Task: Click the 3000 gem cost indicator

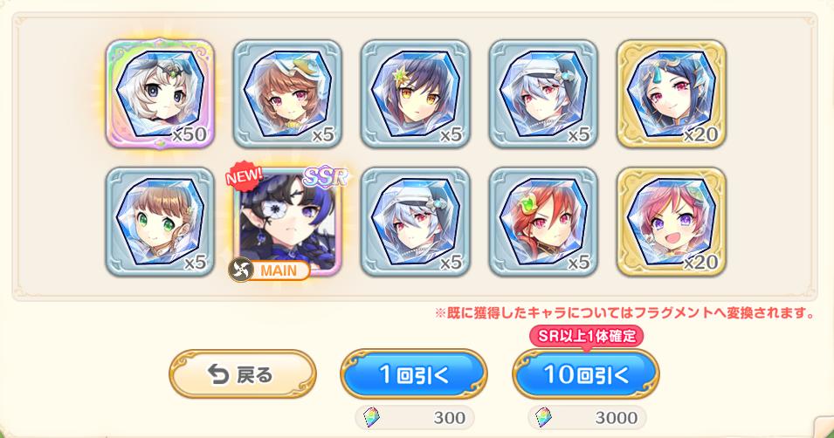Action: tap(587, 418)
